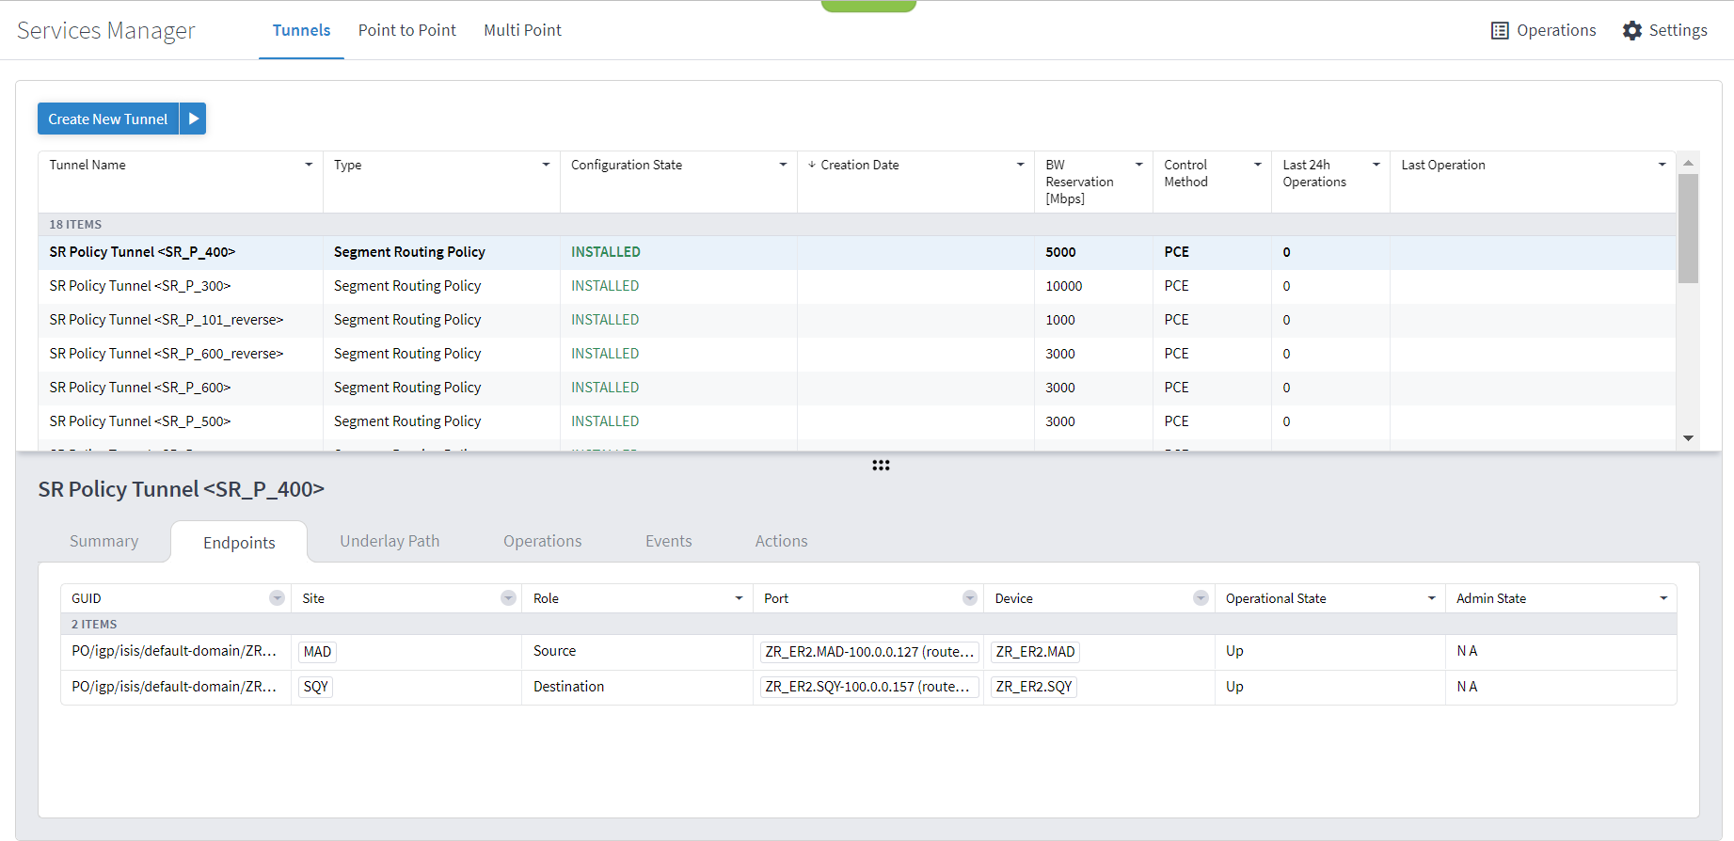The width and height of the screenshot is (1734, 841).
Task: Open Last 24h Operations column dropdown
Action: coord(1376,165)
